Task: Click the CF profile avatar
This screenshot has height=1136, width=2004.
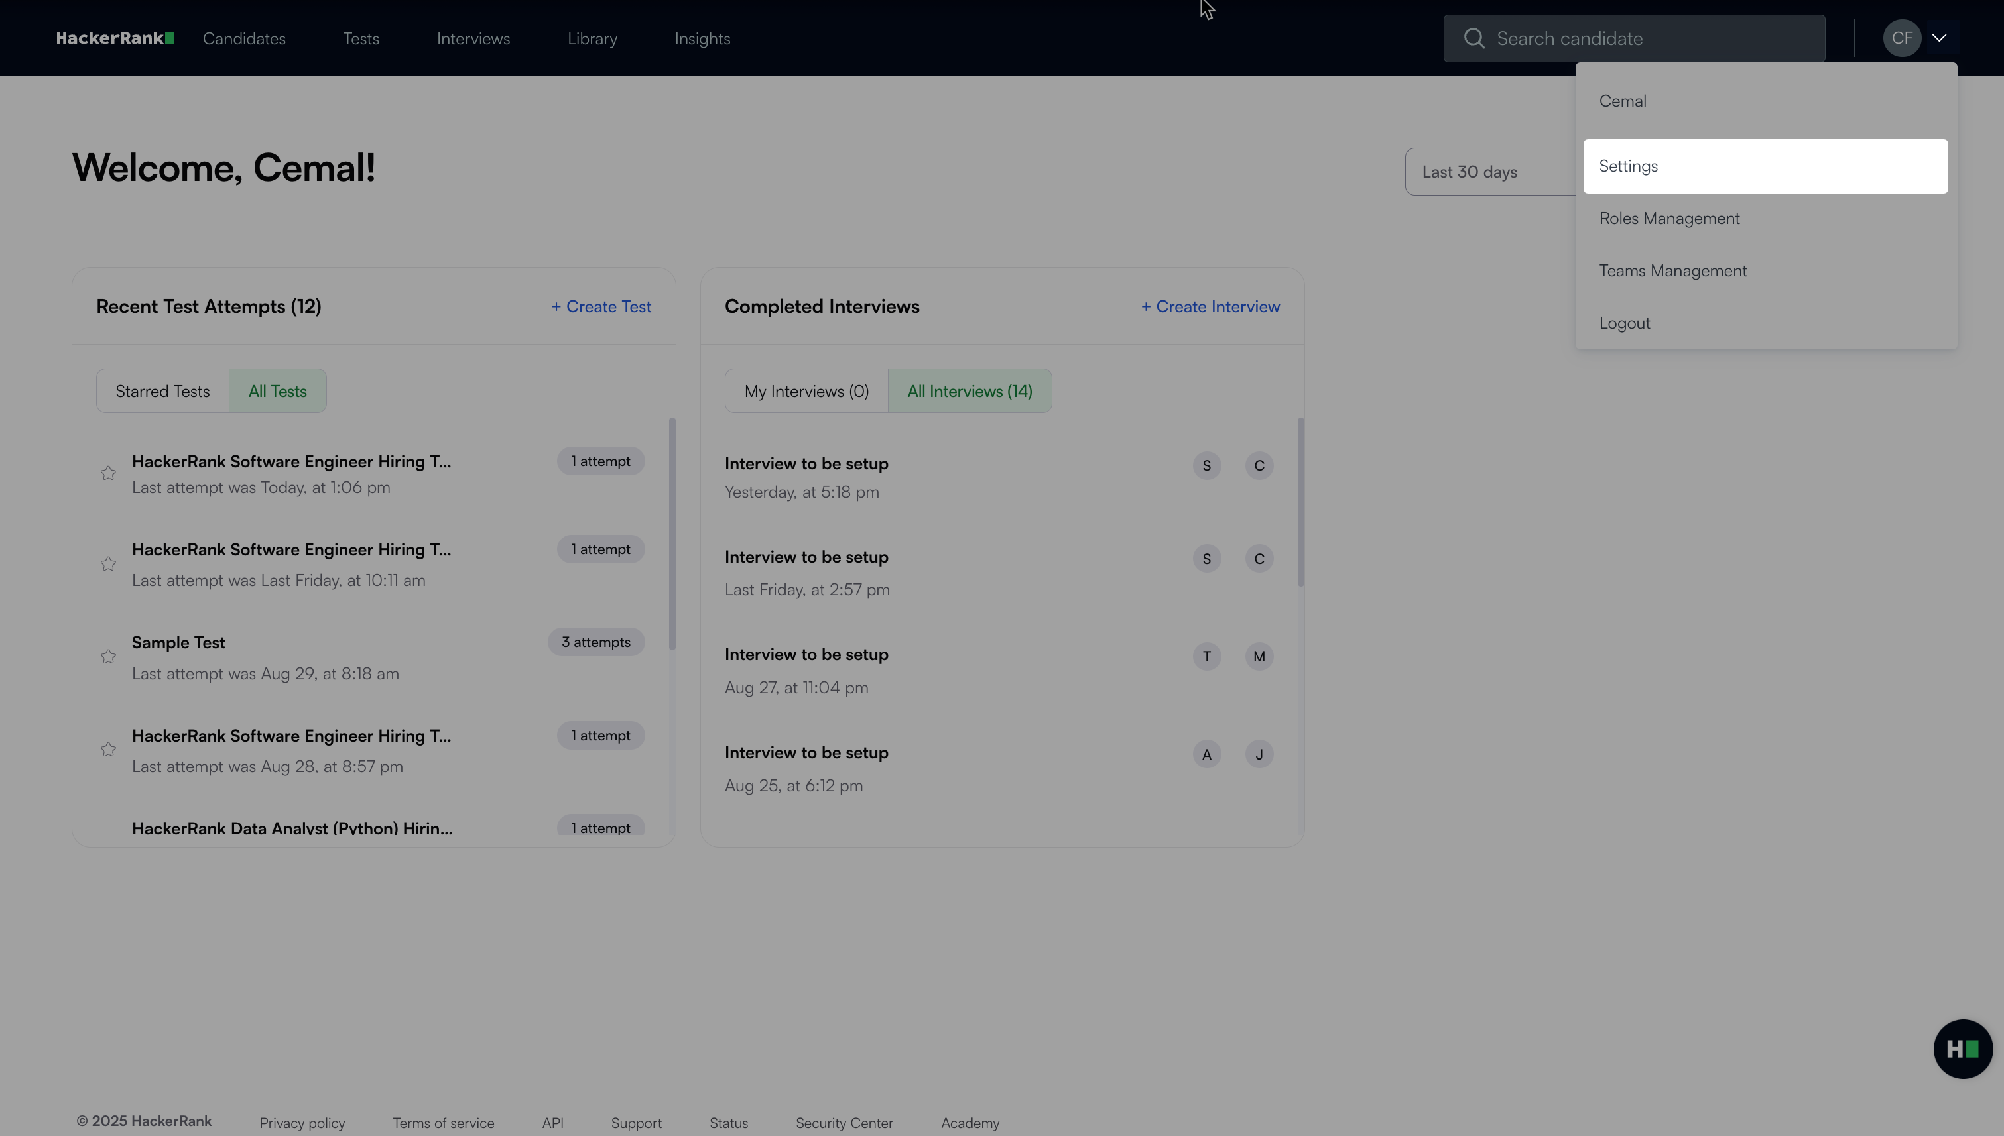Action: 1901,38
